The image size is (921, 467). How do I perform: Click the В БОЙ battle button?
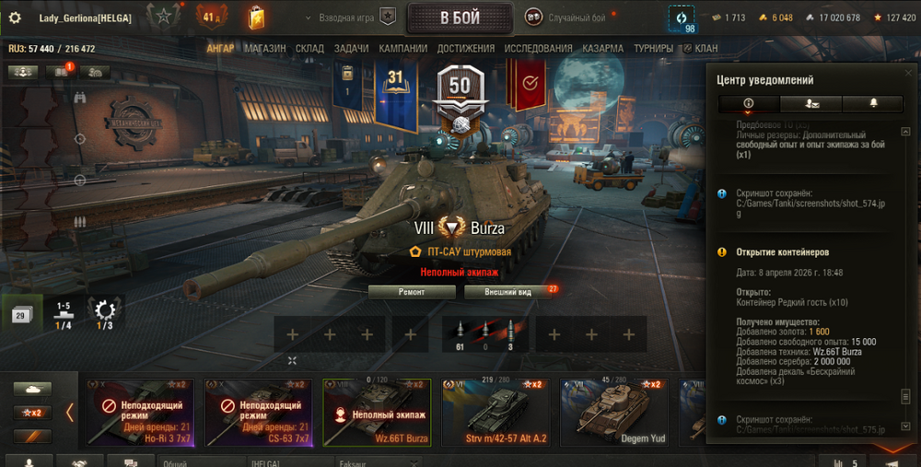460,18
